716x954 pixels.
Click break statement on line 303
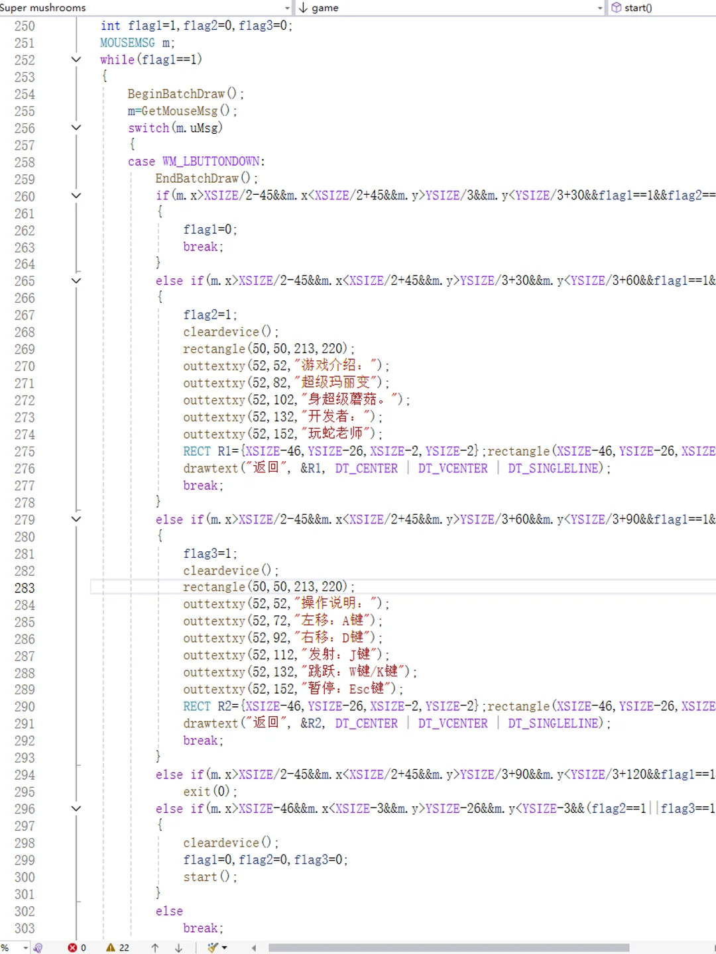pos(203,928)
